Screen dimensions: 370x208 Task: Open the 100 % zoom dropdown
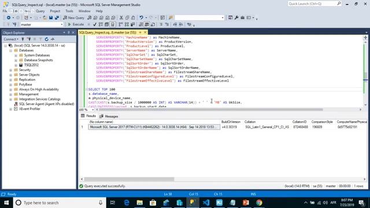[92, 110]
